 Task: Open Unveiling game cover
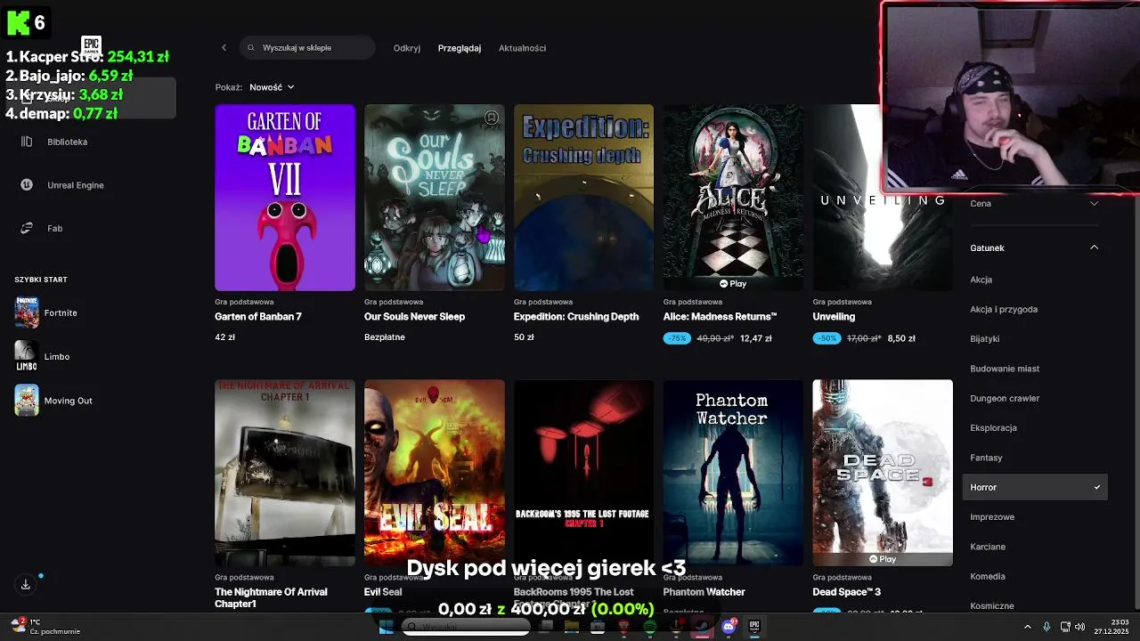tap(883, 198)
